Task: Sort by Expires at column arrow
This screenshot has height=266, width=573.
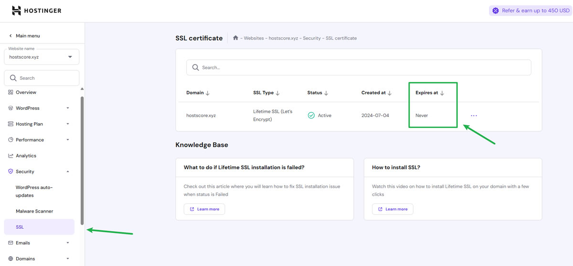Action: (x=442, y=93)
